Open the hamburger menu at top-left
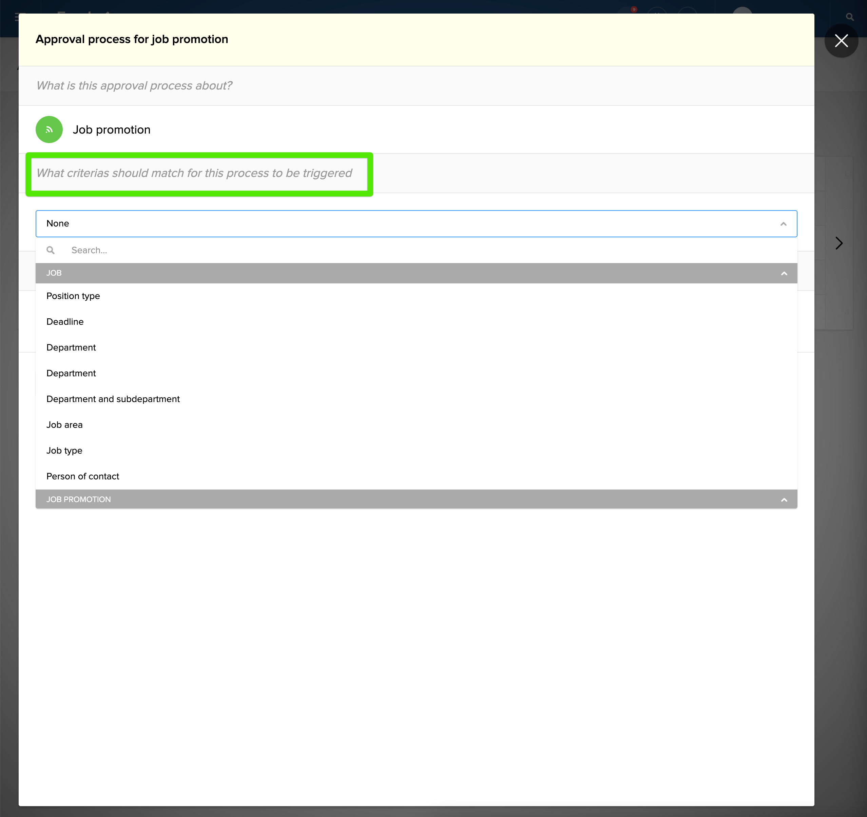Screen dimensions: 867x817 [x=17, y=17]
